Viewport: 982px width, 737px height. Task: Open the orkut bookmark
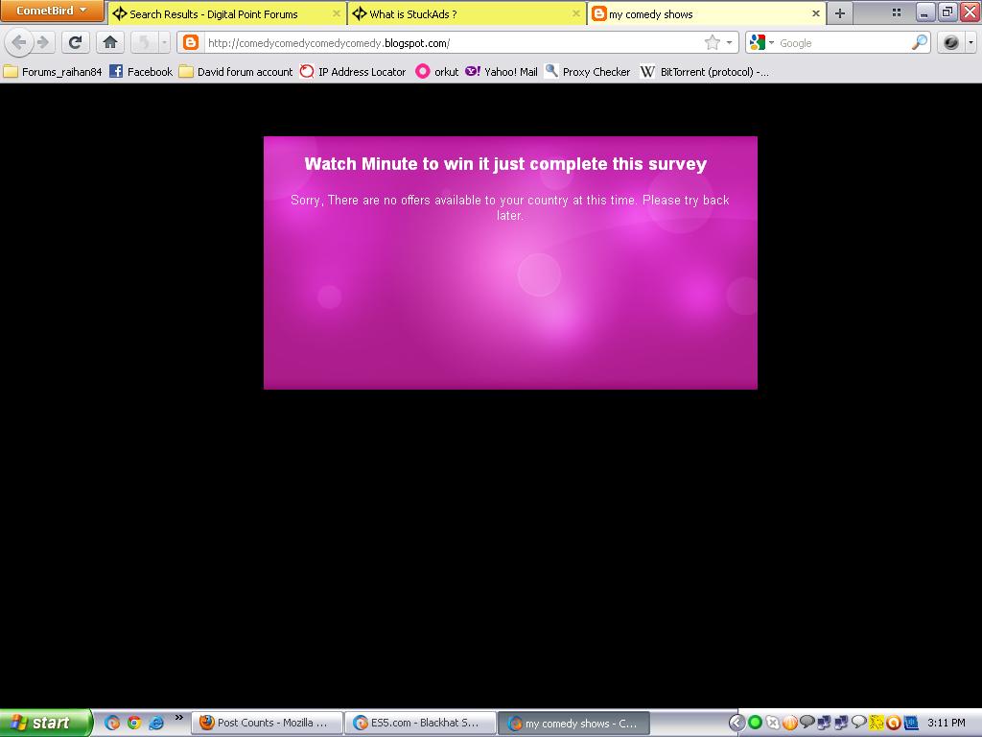[437, 71]
